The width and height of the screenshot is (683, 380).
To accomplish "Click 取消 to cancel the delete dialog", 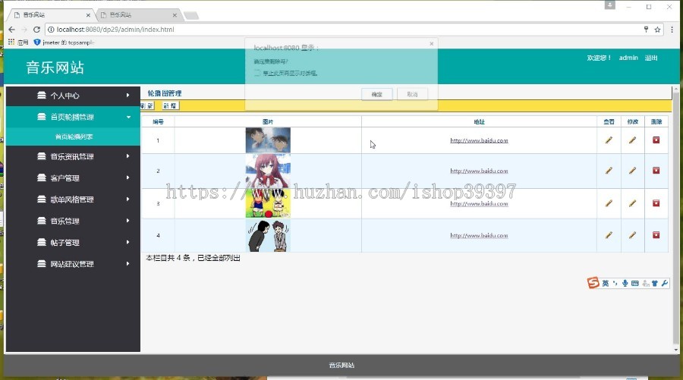I will coord(412,94).
